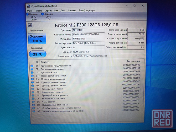This screenshot has height=132, width=176.
Task: Click status icon for Процент использования row
Action: click(x=32, y=79)
